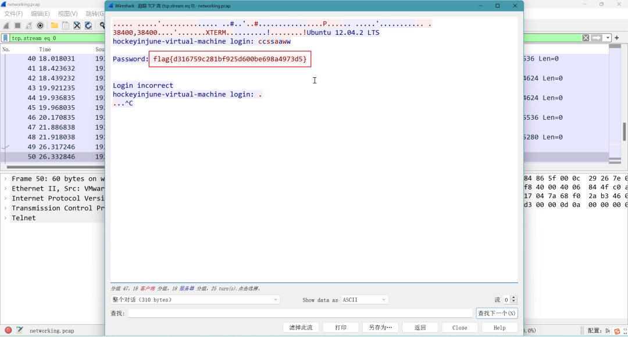Image resolution: width=628 pixels, height=337 pixels.
Task: Open the 文件(F) menu
Action: (13, 13)
